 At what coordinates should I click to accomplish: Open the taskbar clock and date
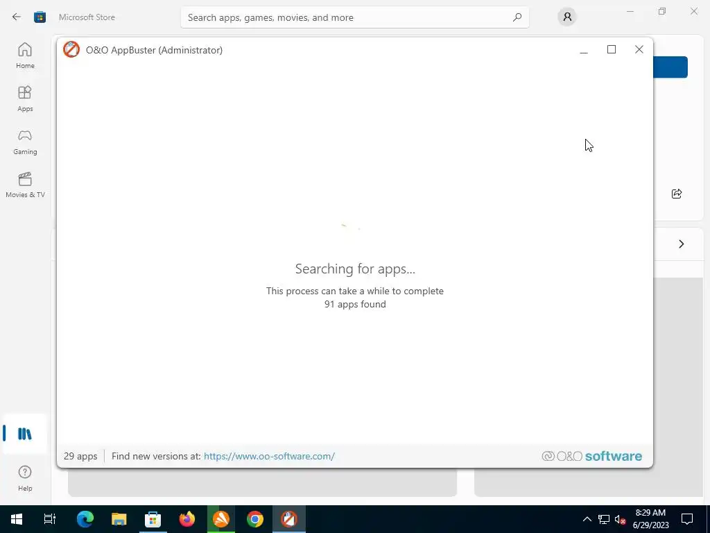coord(650,519)
